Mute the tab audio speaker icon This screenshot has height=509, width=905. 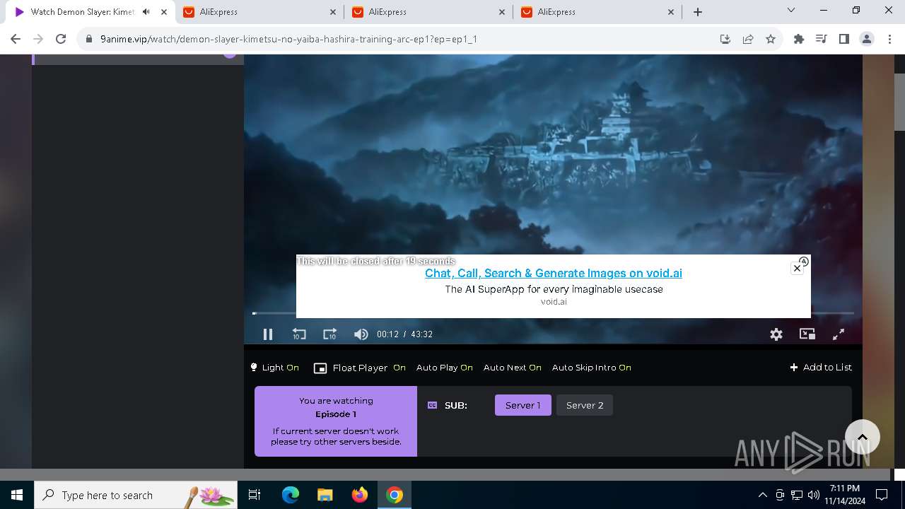point(146,12)
